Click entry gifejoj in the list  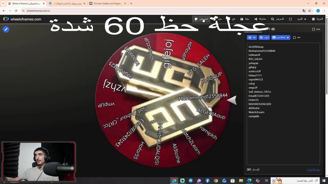point(252,67)
